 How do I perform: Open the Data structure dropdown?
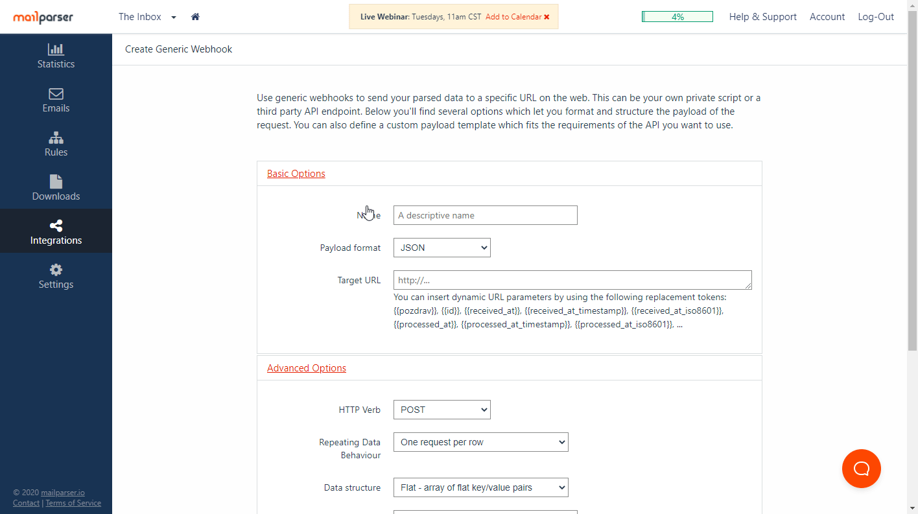point(481,487)
